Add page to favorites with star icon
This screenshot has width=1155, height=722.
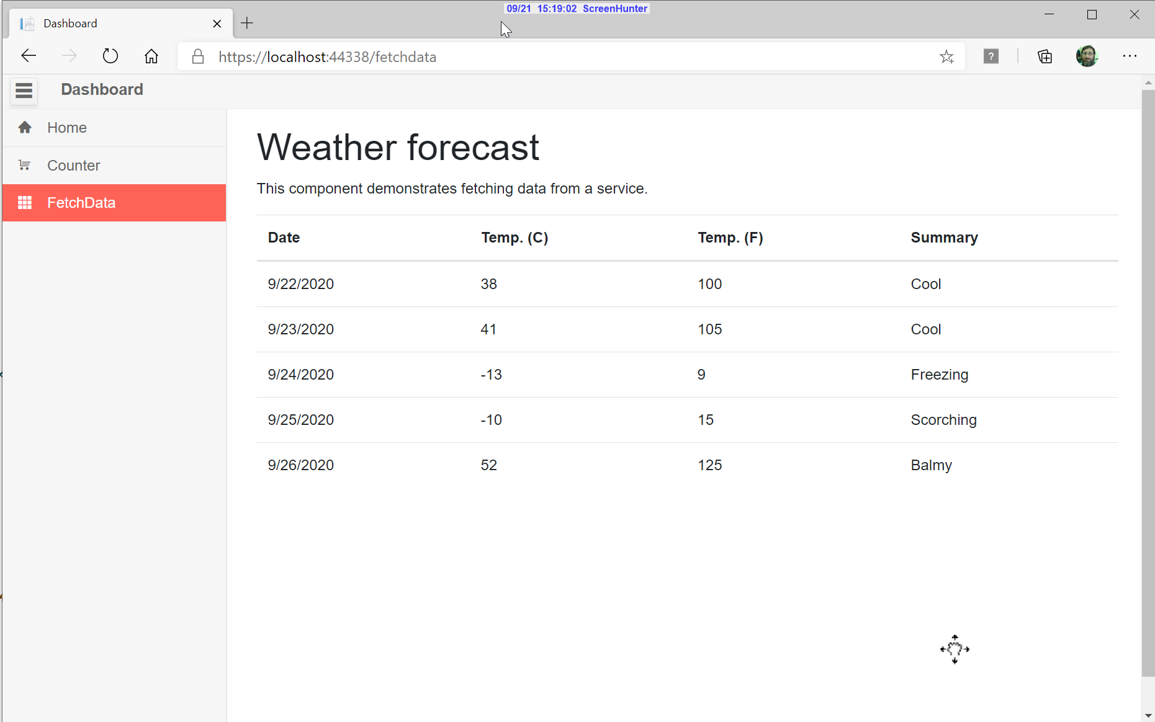click(946, 57)
